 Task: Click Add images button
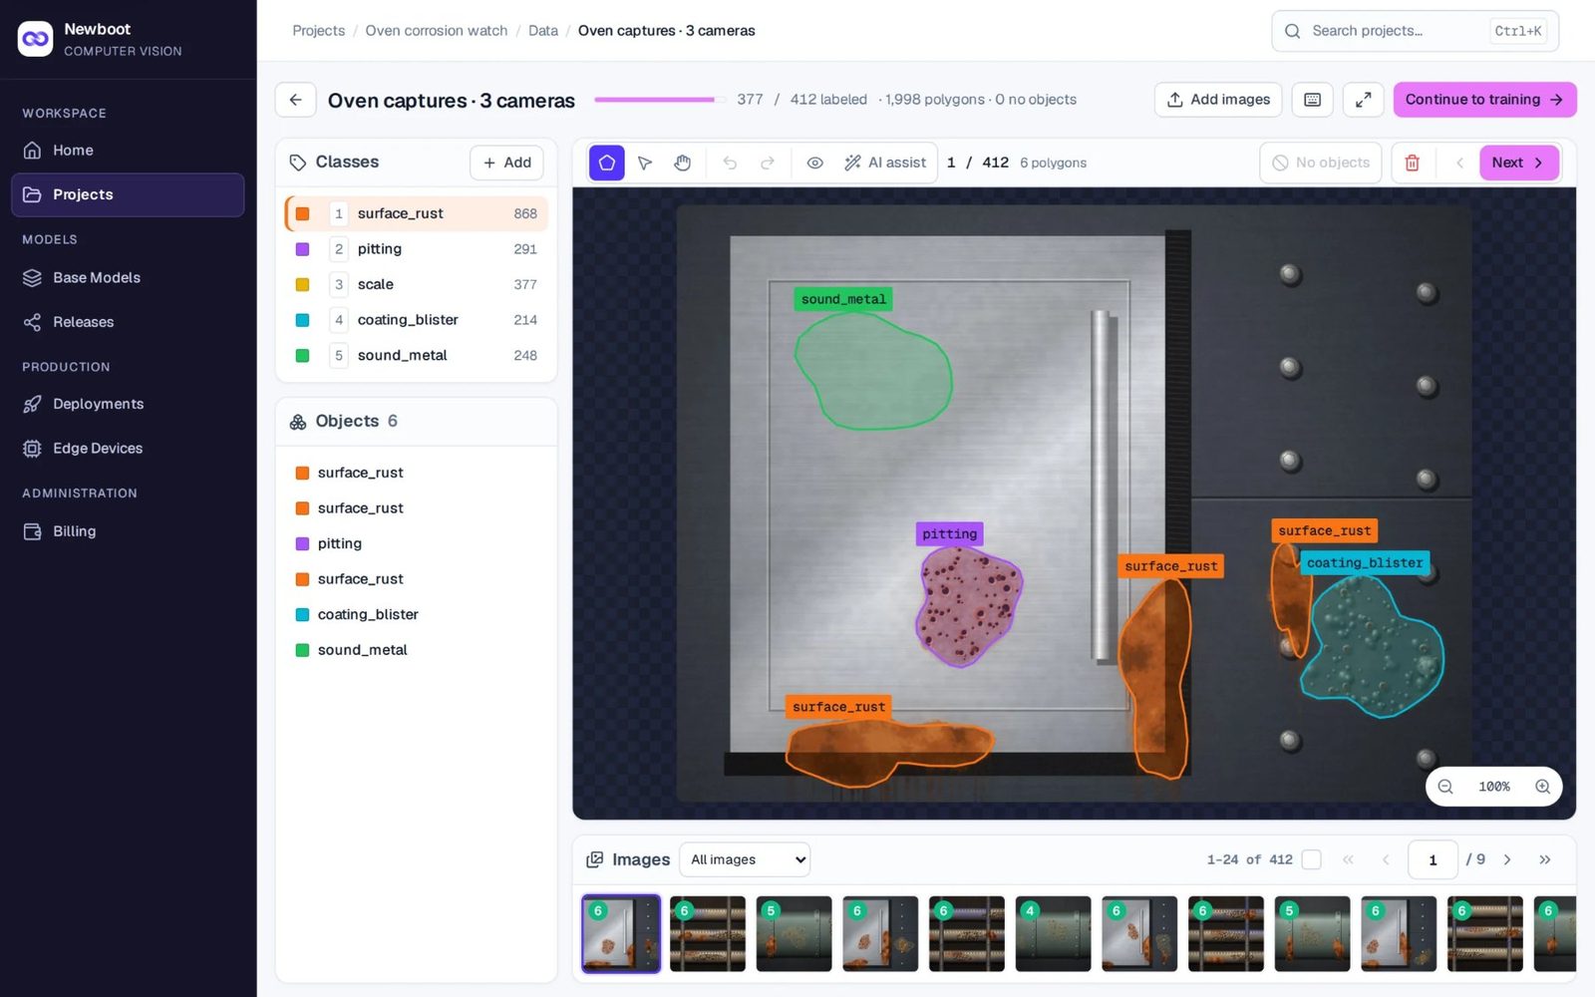(1218, 100)
